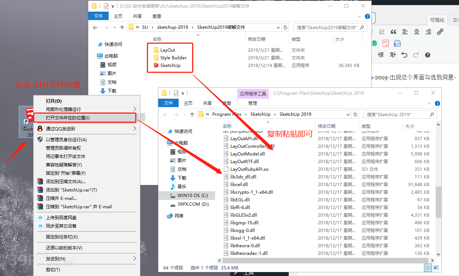This screenshot has height=276, width=459.
Task: Switch to the details view icon in status bar
Action: [428, 268]
